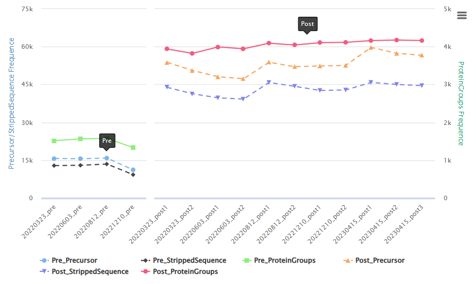Image resolution: width=476 pixels, height=284 pixels.
Task: Toggle Post_StrippedSequence legend entry
Action: (84, 272)
